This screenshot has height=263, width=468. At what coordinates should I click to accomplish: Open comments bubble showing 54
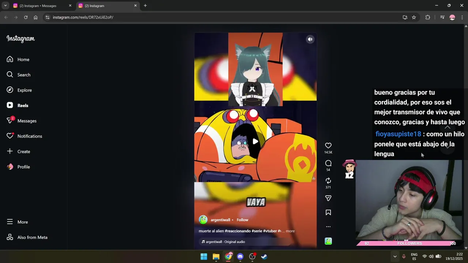point(328,163)
